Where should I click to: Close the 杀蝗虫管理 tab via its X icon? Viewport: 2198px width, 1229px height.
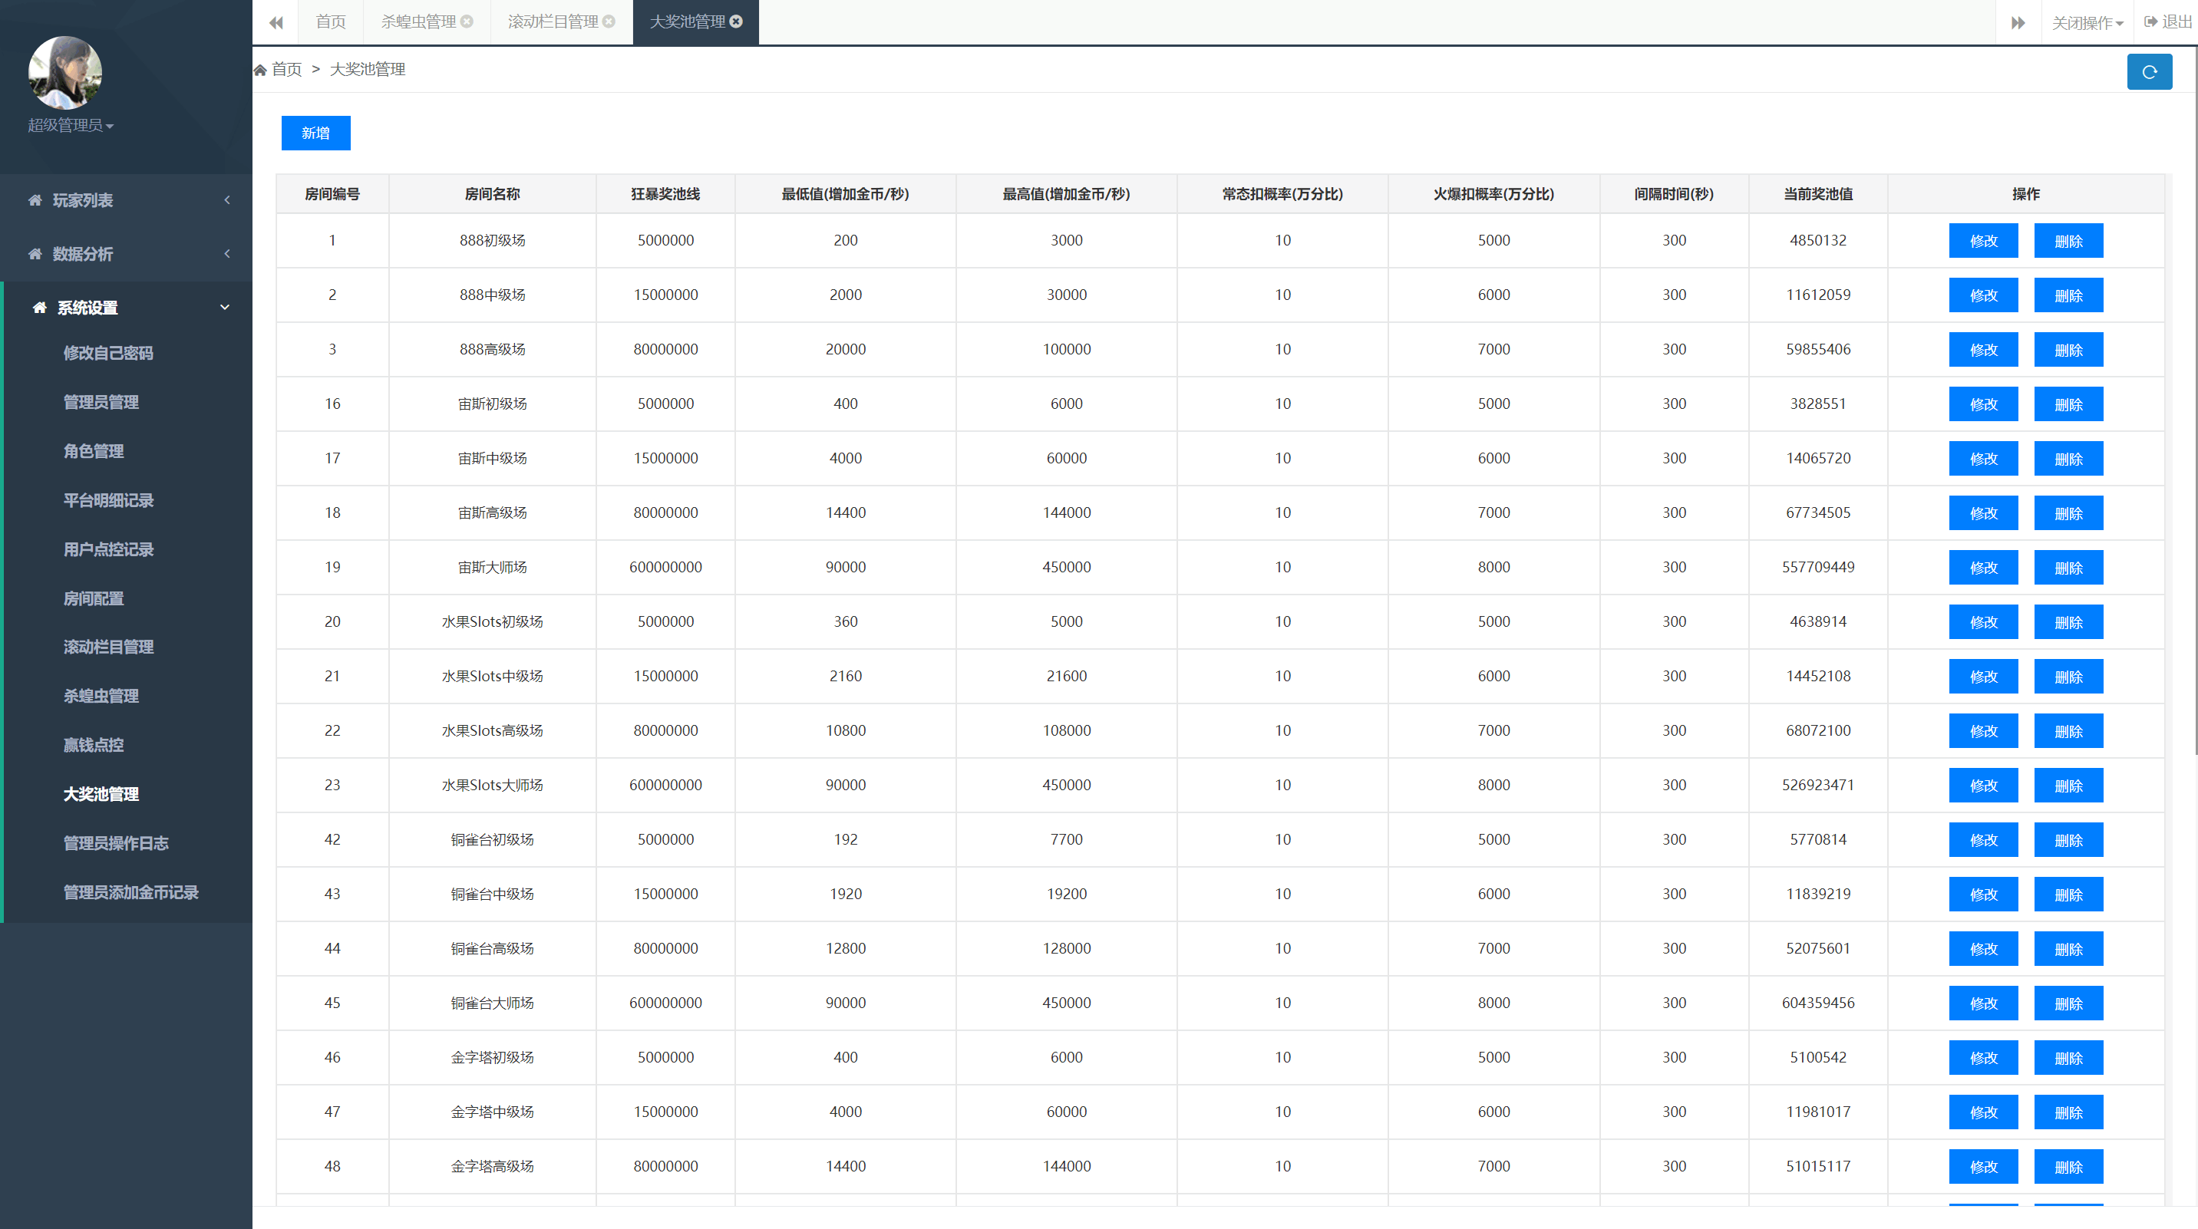pos(467,21)
